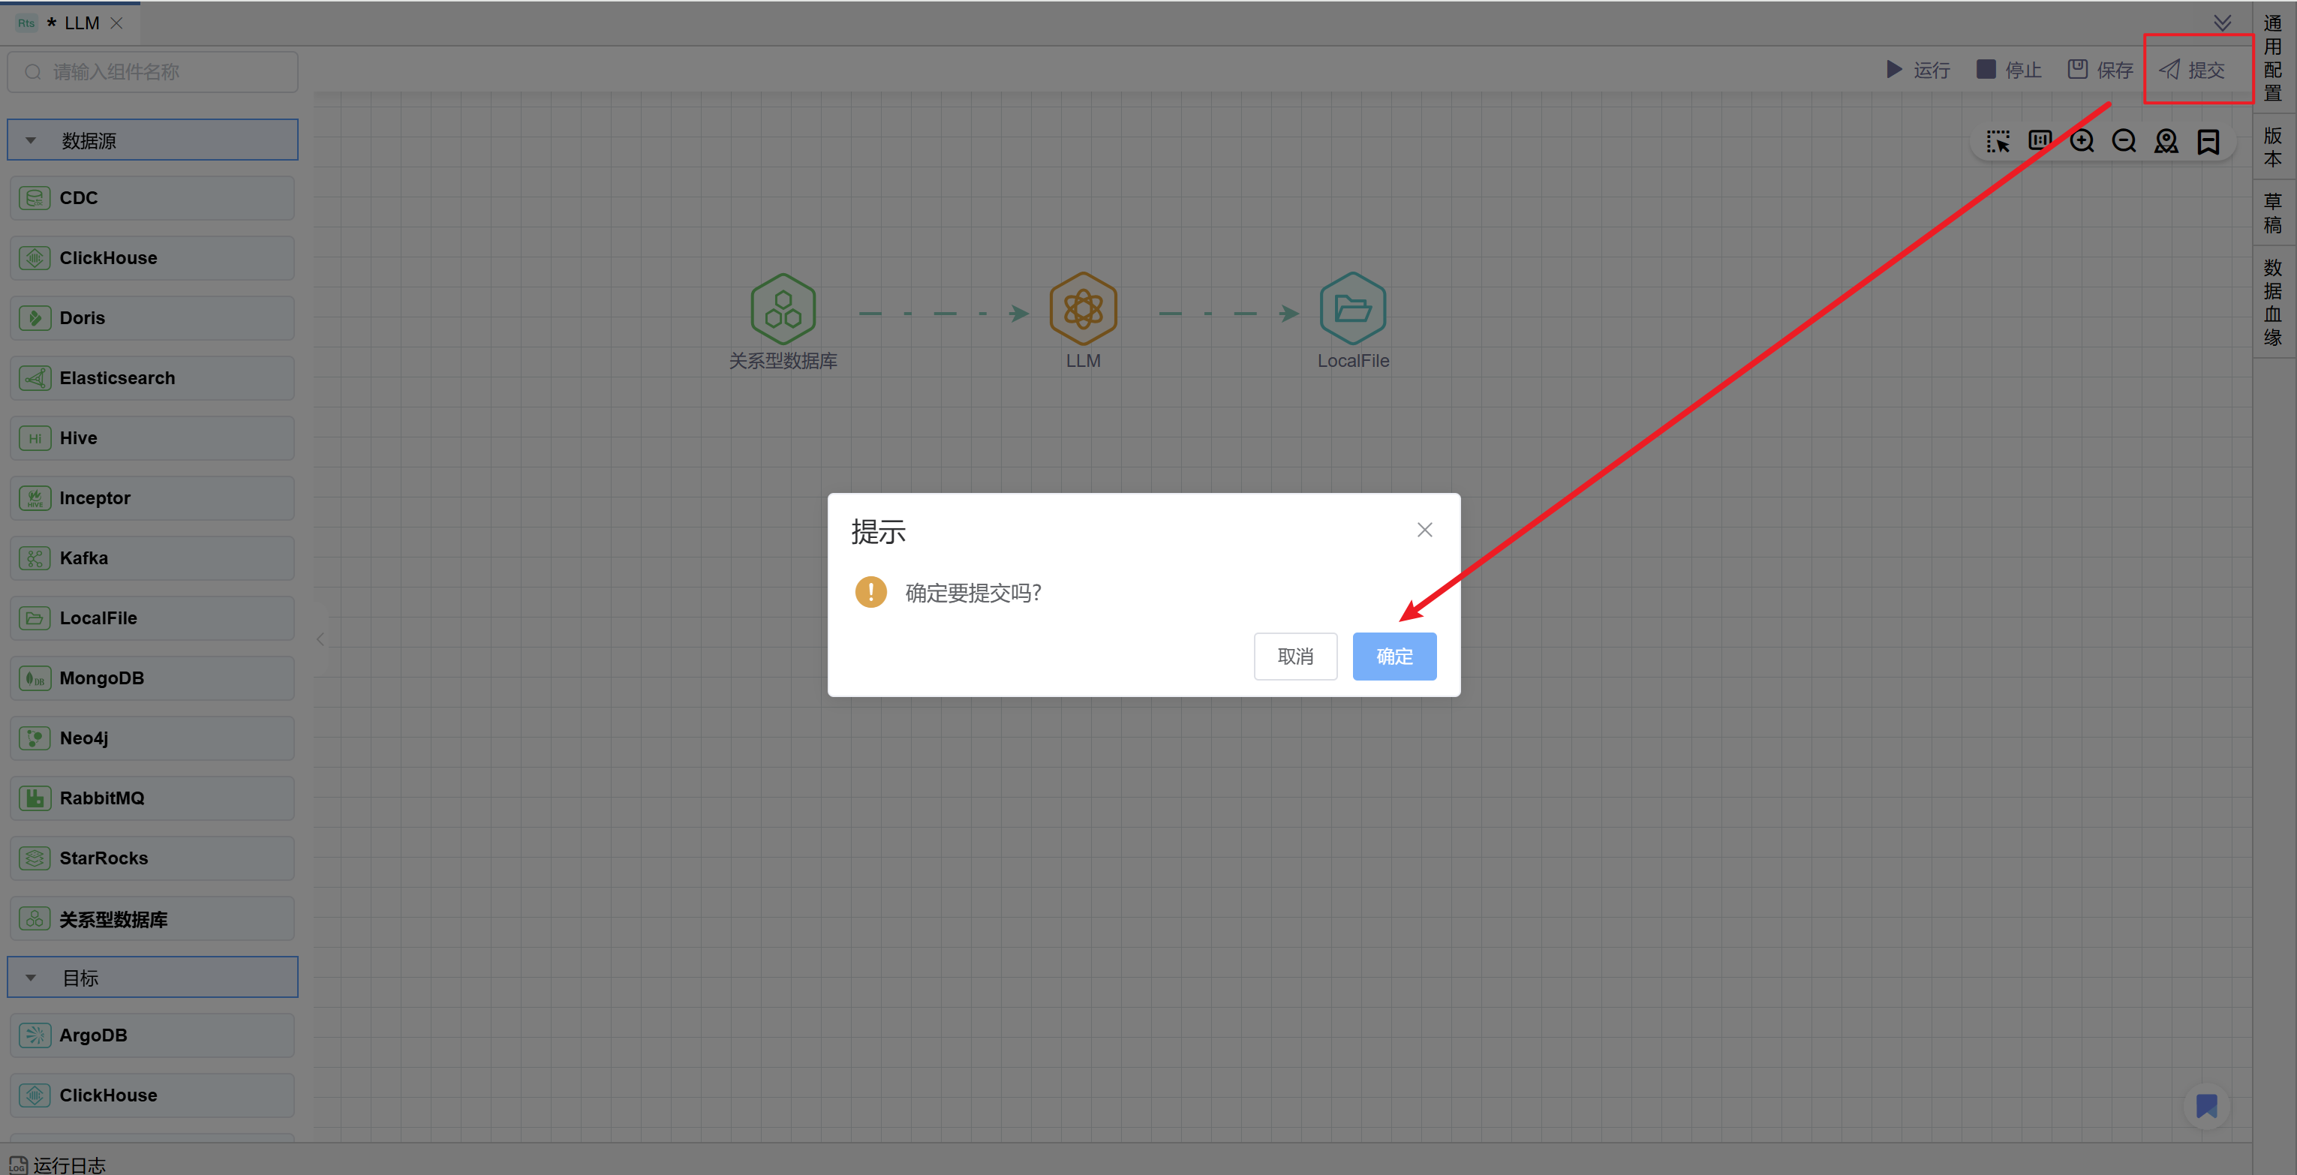Click the 提交 submit toolbar button
The width and height of the screenshot is (2297, 1175).
coord(2192,70)
